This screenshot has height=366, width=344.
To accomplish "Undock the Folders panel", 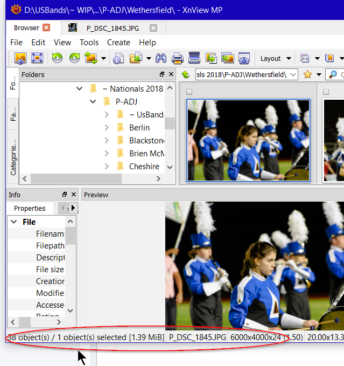I will click(x=162, y=74).
